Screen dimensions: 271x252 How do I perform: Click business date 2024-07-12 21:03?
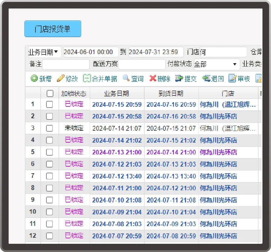pos(117,164)
